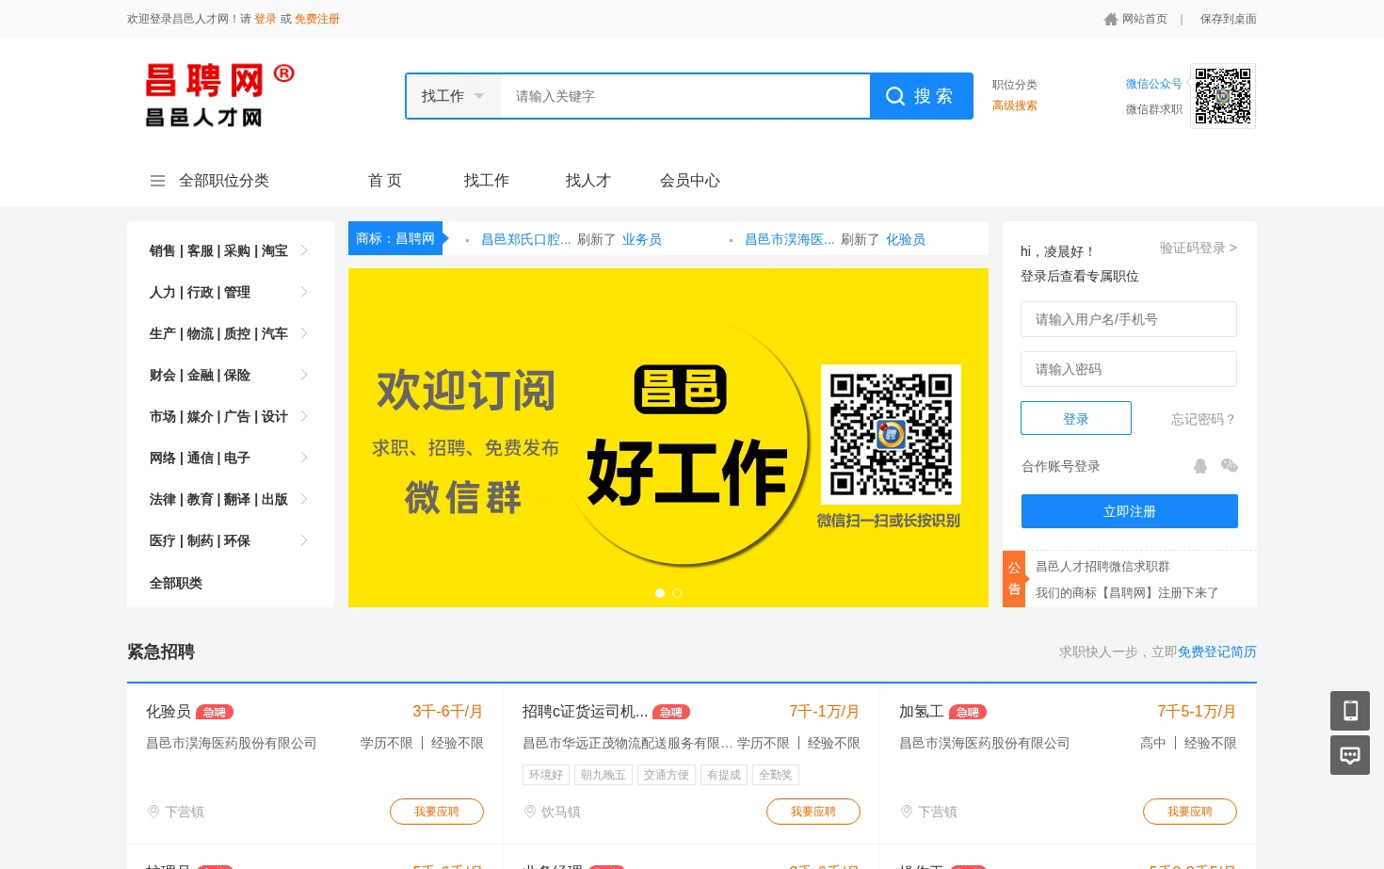Open the hamburger menu icon for 全部职位分类

(x=158, y=181)
